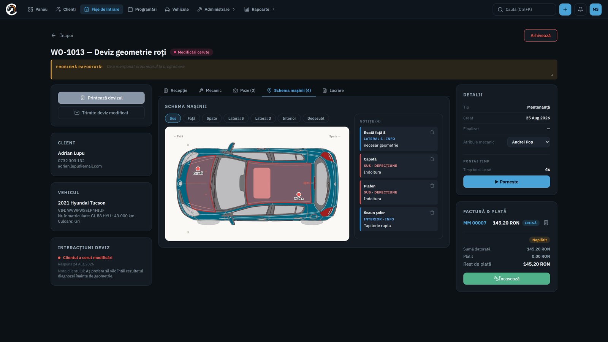Viewport: 608px width, 342px height.
Task: Click Printează devizul button
Action: [x=101, y=98]
